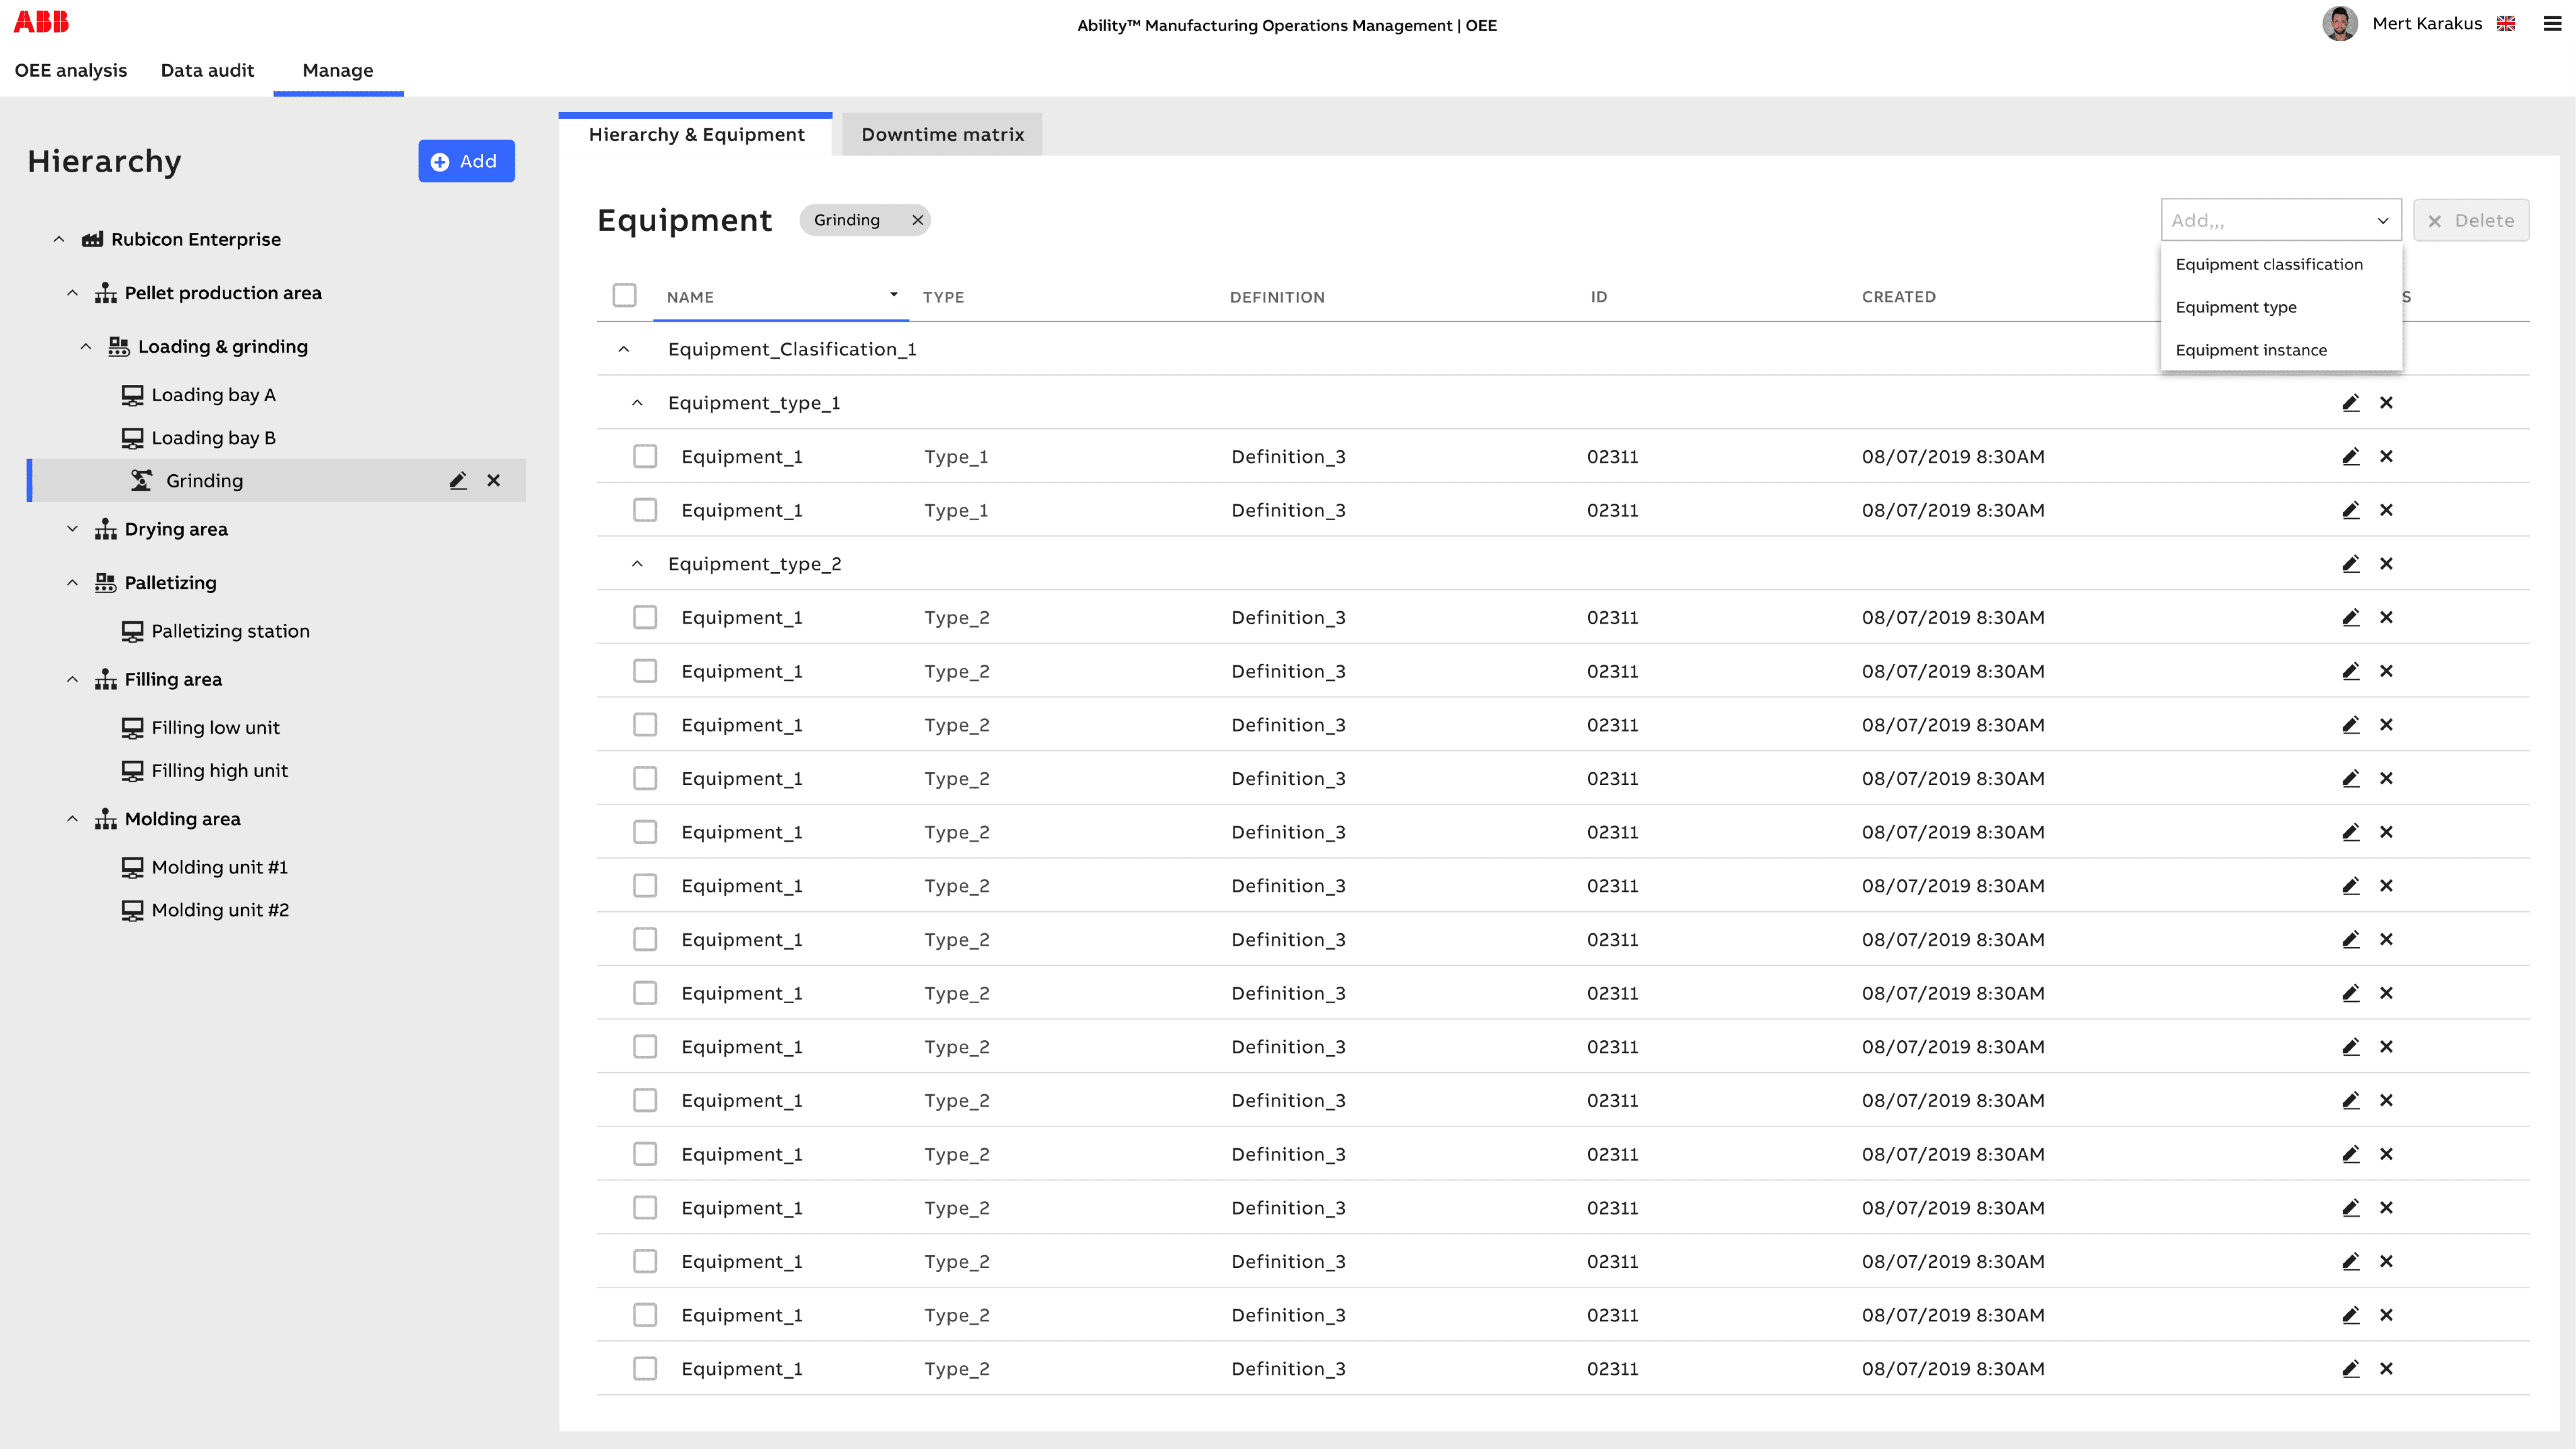The image size is (2576, 1449).
Task: Click the edit pencil next to Grinding
Action: click(458, 481)
